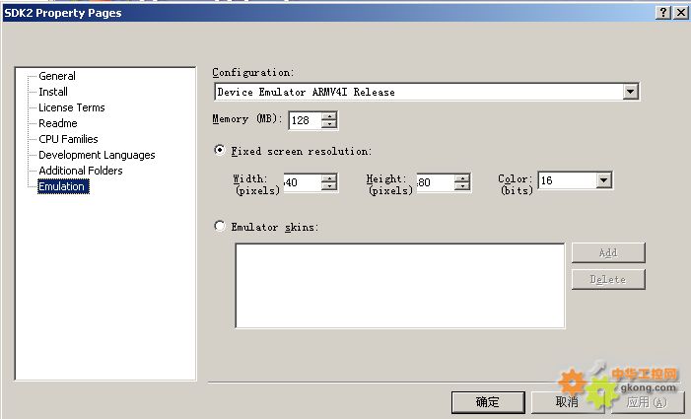
Task: Click the Memory (MB) input field
Action: pyautogui.click(x=306, y=120)
